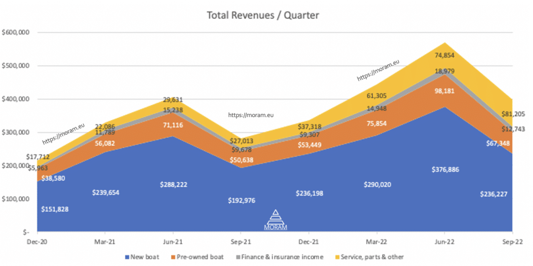This screenshot has height=266, width=533.
Task: Click the Dec-20 x-axis label
Action: (x=37, y=242)
